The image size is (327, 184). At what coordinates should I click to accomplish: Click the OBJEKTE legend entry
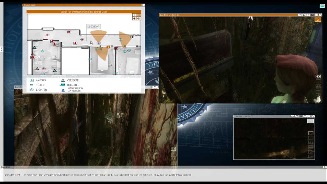[70, 80]
